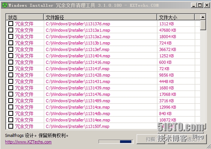Click the size value 12996 KB
Screen dimensions: 211x149
[x=168, y=107]
